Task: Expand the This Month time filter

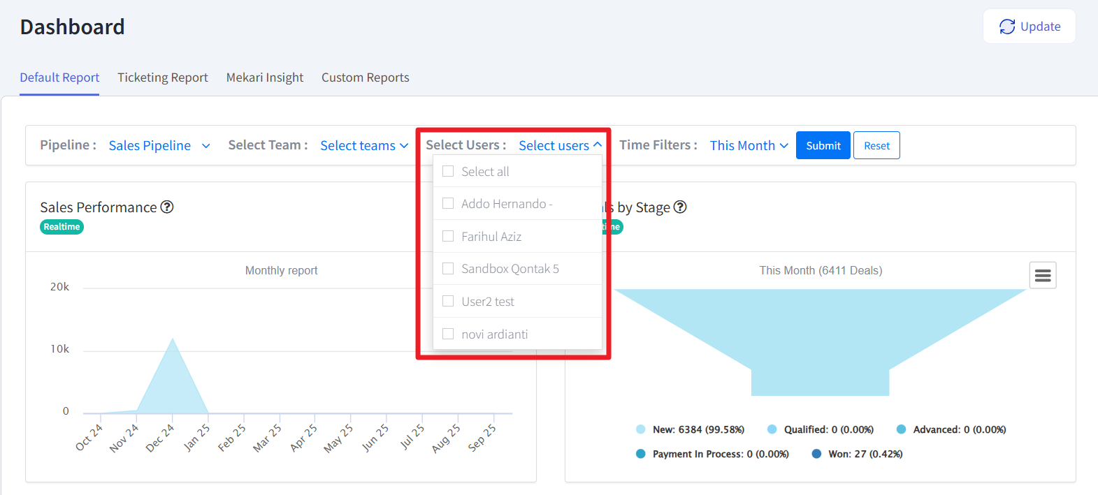Action: 749,145
